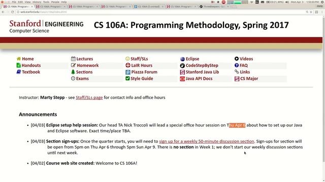Go back with the browser back arrow
Image resolution: width=325 pixels, height=182 pixels.
click(3, 12)
